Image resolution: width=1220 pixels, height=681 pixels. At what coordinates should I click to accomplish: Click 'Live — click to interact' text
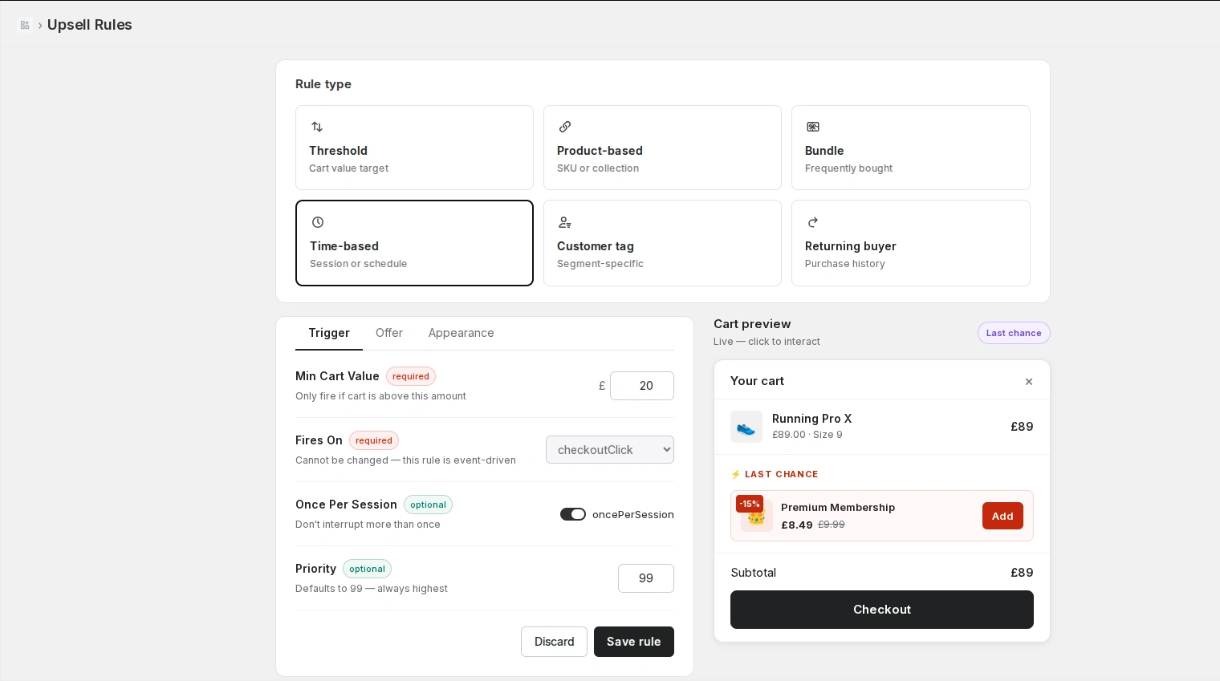[767, 342]
